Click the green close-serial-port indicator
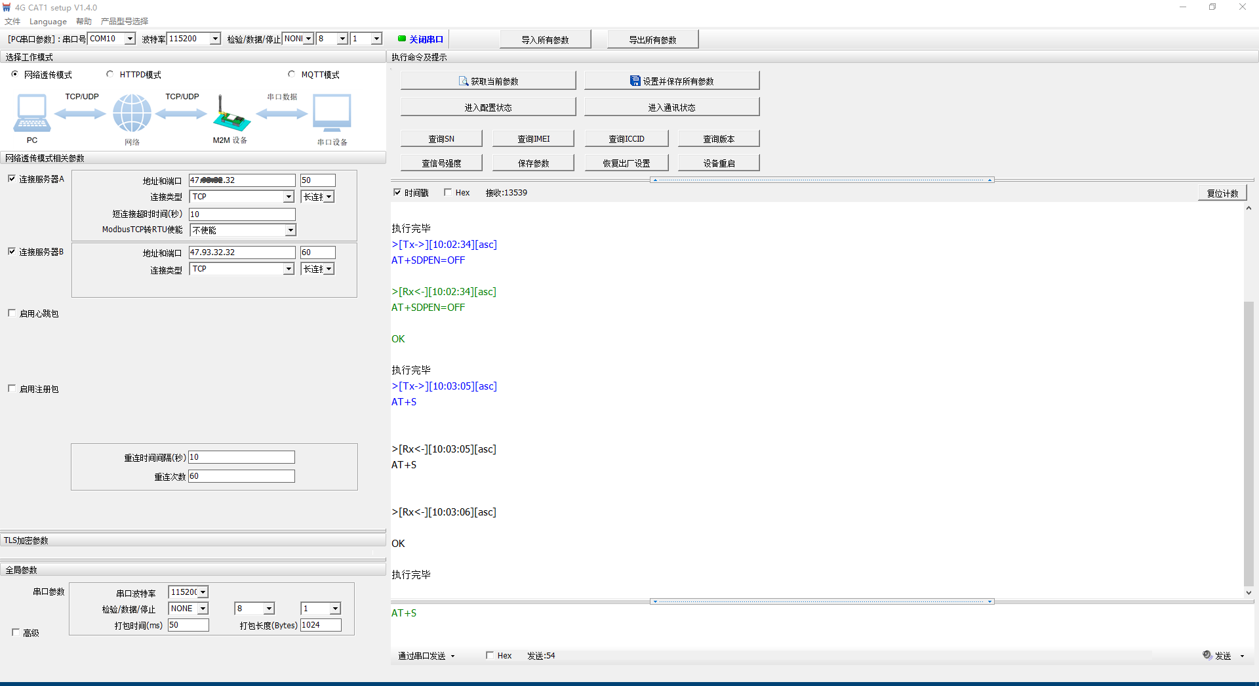This screenshot has width=1259, height=686. tap(402, 39)
